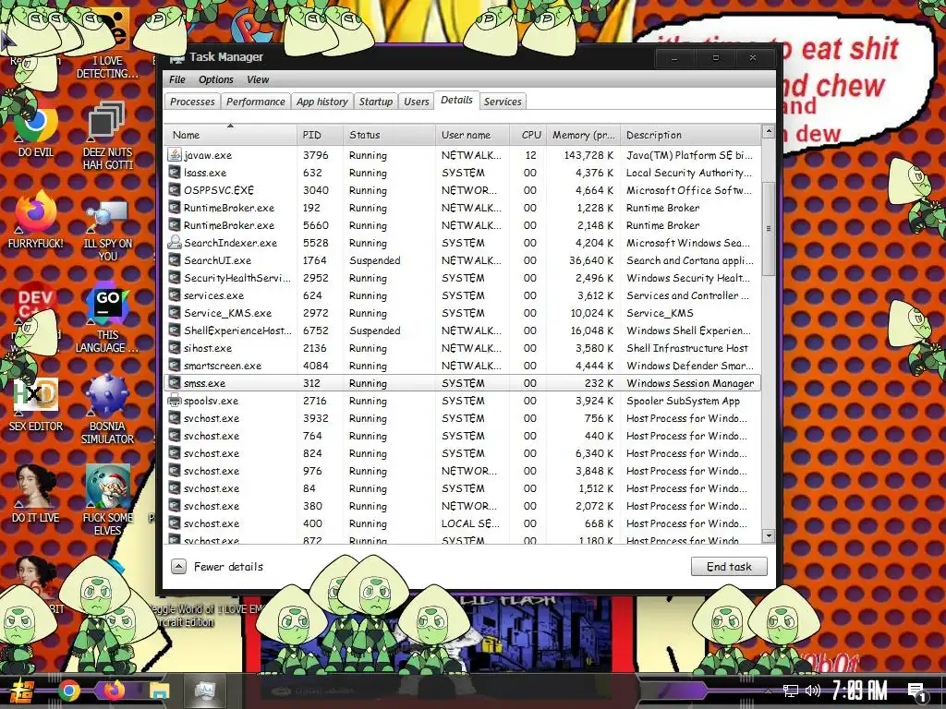Click the list's scroll up arrow
The height and width of the screenshot is (709, 946).
point(768,131)
